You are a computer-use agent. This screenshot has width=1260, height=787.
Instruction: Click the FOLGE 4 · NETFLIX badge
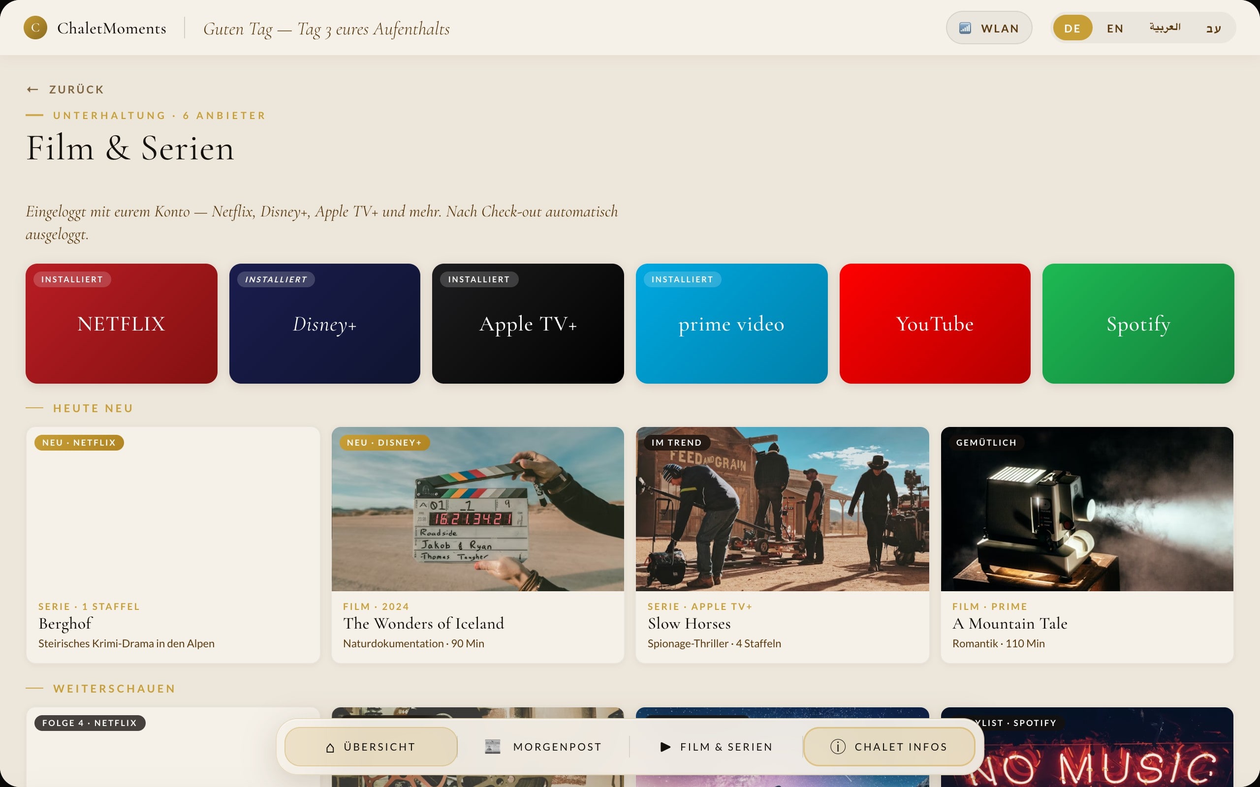click(90, 723)
